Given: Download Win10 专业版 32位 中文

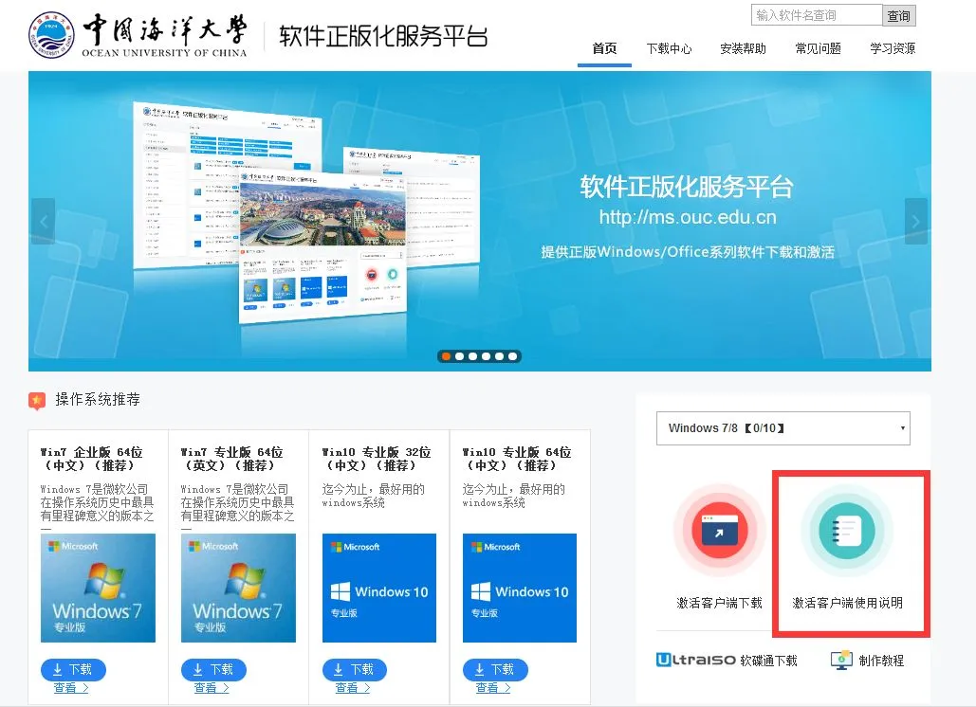Looking at the screenshot, I should (355, 670).
